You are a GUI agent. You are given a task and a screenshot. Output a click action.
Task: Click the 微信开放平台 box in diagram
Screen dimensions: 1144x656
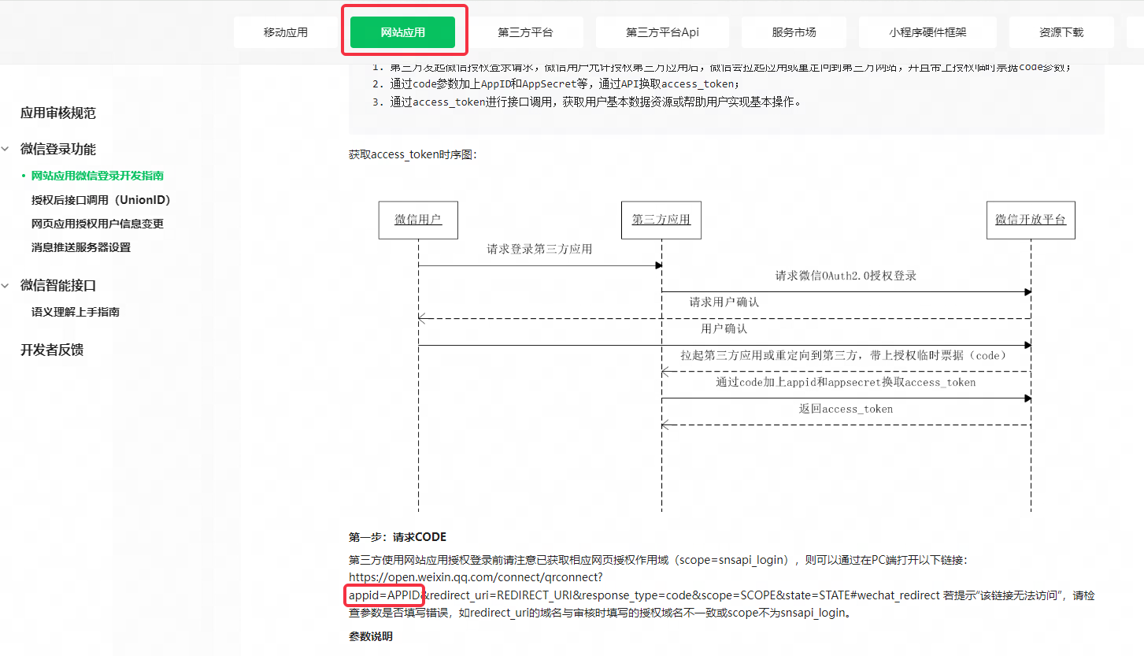coord(1031,220)
